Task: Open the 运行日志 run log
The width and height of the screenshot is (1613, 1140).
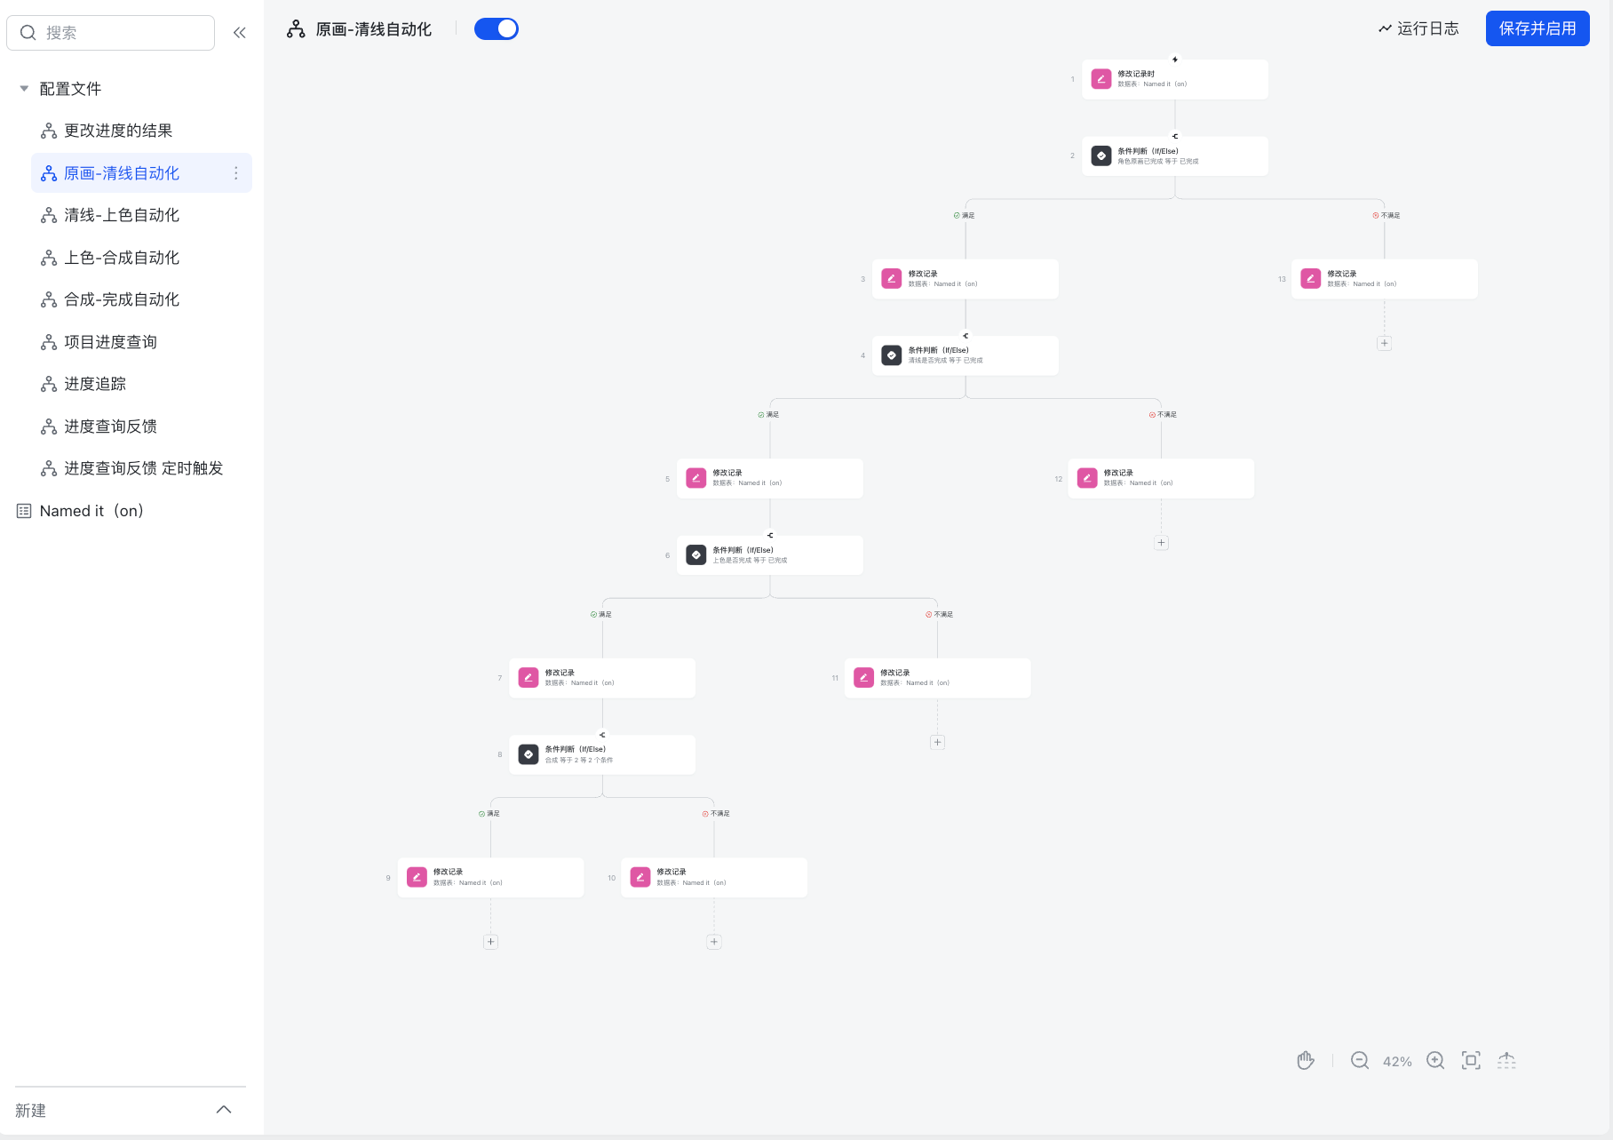Action: pyautogui.click(x=1418, y=28)
